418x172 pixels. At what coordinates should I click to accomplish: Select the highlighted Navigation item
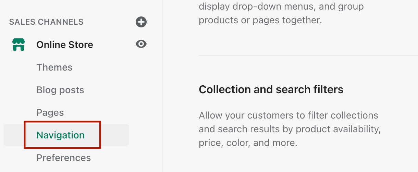(x=61, y=135)
